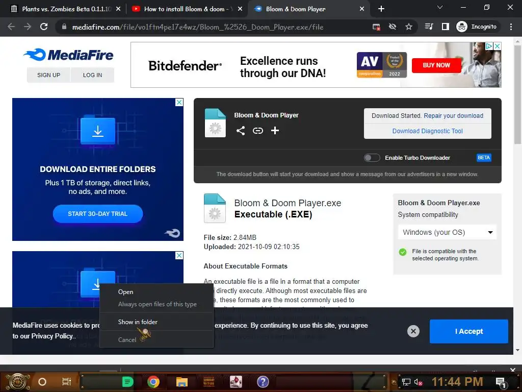Image resolution: width=522 pixels, height=392 pixels.
Task: Copy link using the chain icon
Action: pyautogui.click(x=257, y=131)
